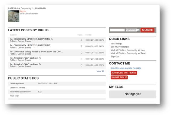Open America's "We" problem post from 03-07-2014
The width and height of the screenshot is (171, 115).
click(24, 58)
